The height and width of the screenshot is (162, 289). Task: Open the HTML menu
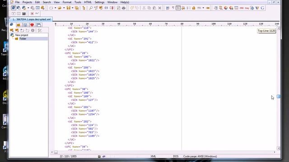(x=88, y=2)
